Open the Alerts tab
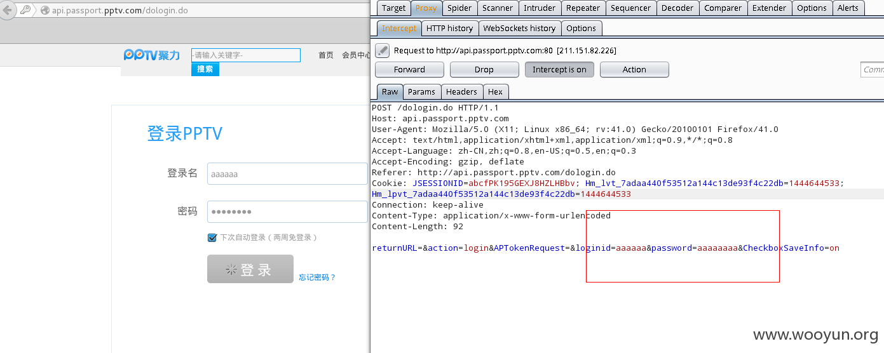 tap(848, 8)
